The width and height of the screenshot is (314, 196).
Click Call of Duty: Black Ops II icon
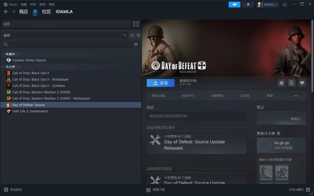point(9,73)
